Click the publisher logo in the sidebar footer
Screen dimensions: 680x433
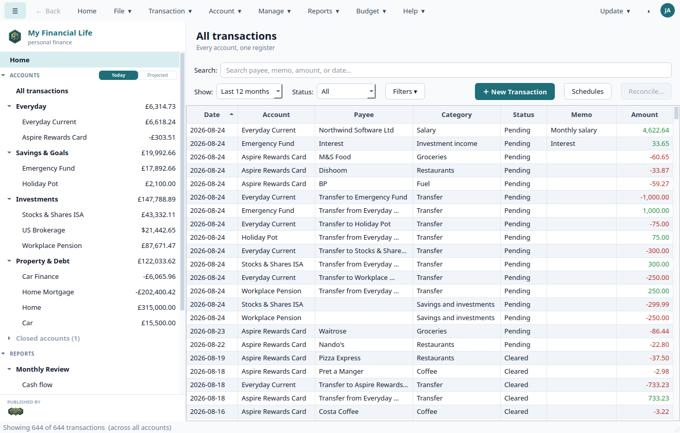click(15, 411)
